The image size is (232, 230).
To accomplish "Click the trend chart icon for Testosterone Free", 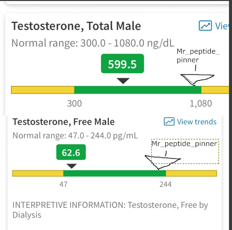I will [x=169, y=122].
